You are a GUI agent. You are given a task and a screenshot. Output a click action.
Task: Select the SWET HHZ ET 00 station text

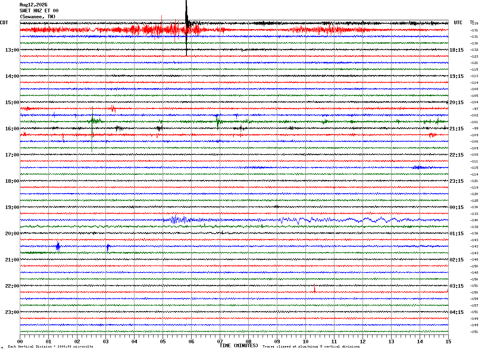click(39, 11)
